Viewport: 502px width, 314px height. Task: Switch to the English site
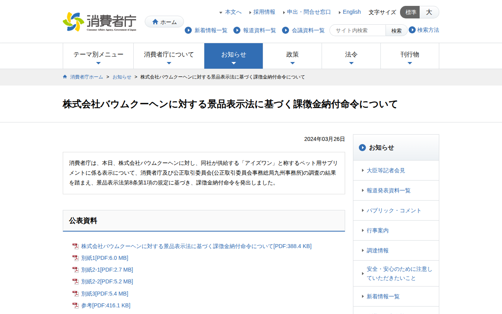[x=351, y=12]
